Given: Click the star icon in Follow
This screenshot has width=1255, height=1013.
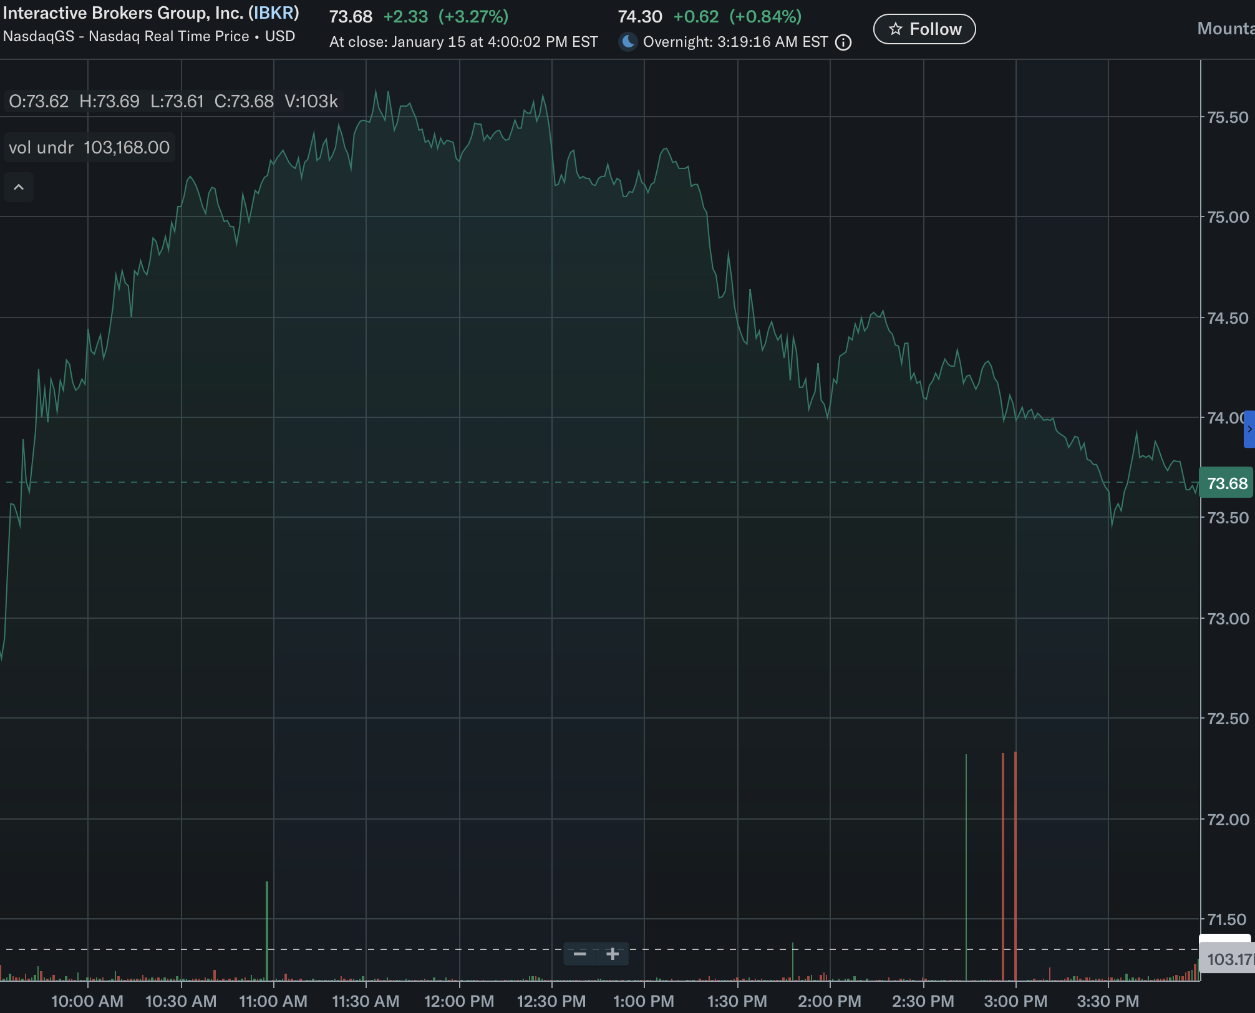Looking at the screenshot, I should coord(895,29).
